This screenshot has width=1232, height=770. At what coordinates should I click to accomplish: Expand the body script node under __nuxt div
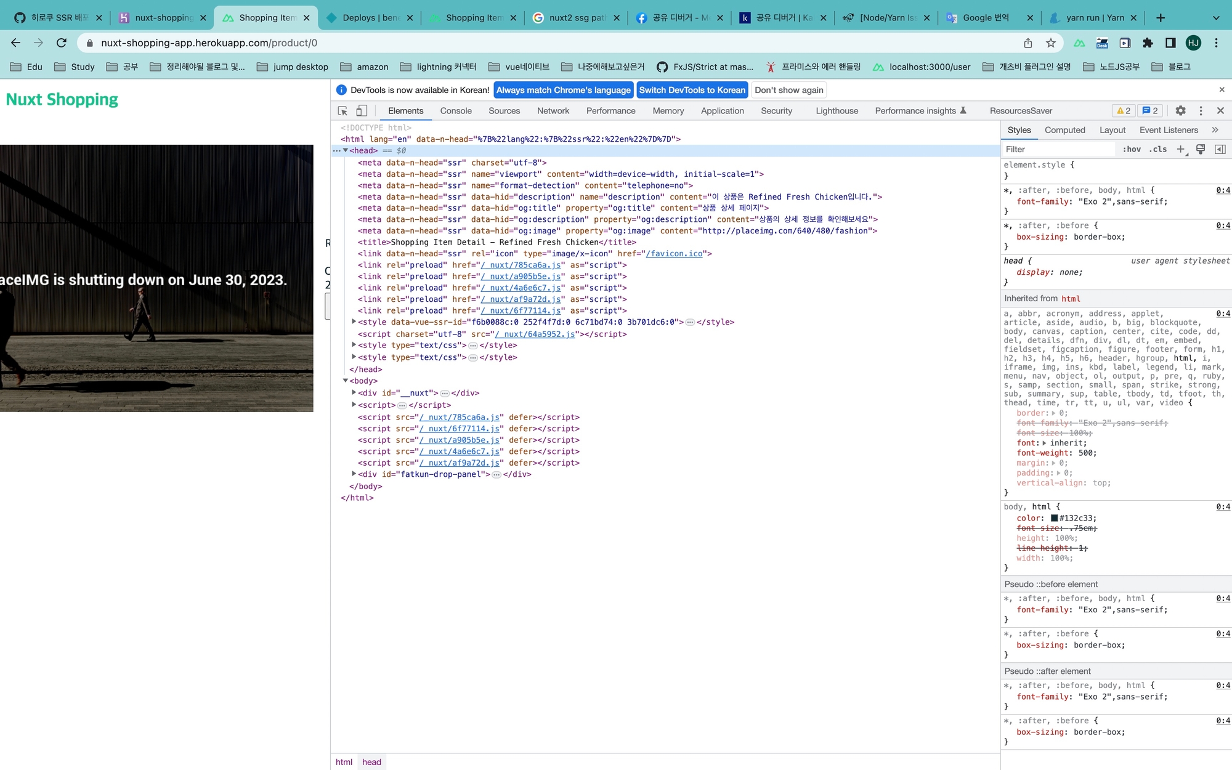pos(354,405)
